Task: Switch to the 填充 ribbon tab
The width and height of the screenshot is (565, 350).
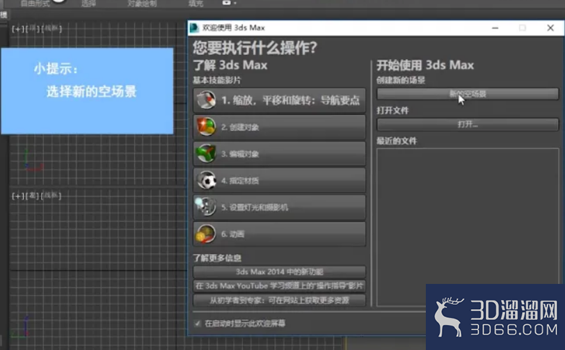Action: (x=196, y=3)
